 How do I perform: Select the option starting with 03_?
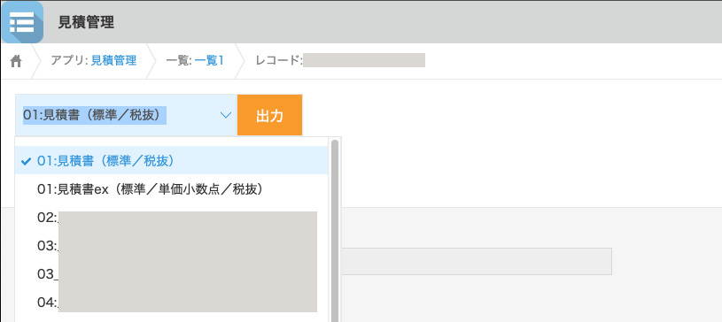(171, 274)
